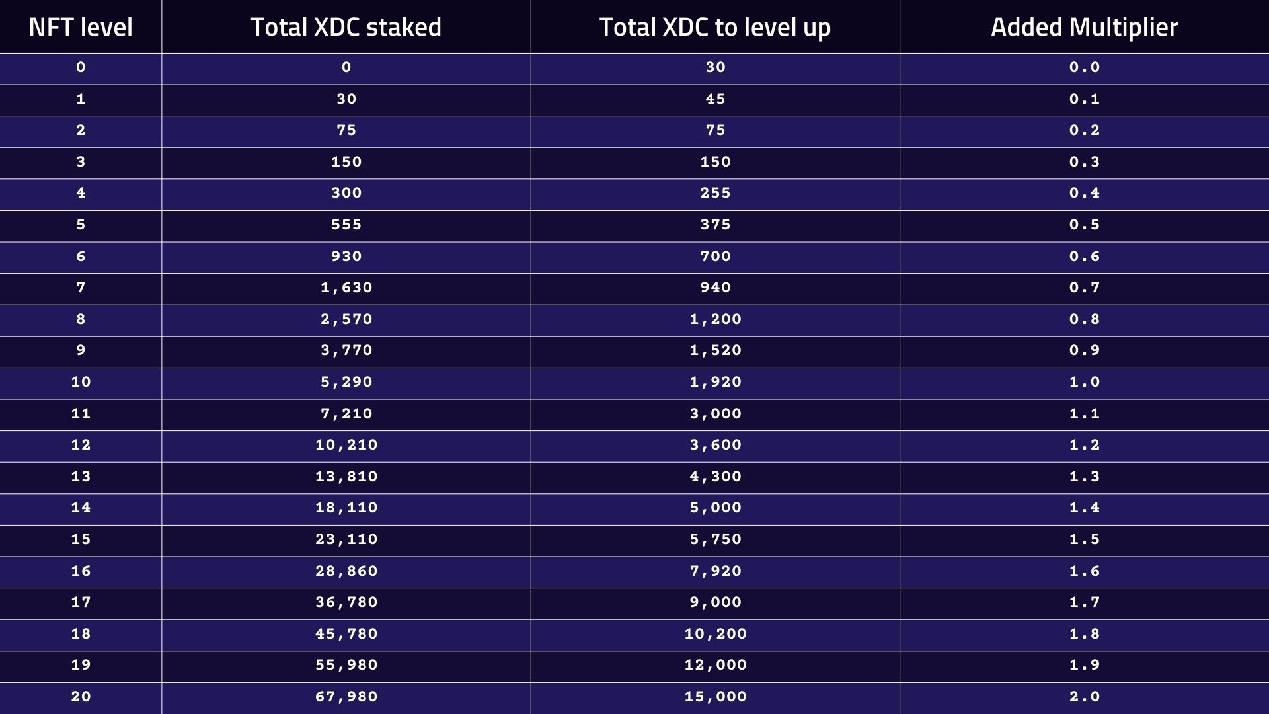Screen dimensions: 1269x714
Task: Select the NFT level 20 cell
Action: tap(81, 697)
